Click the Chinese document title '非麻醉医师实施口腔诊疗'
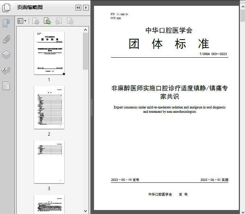 click(170, 92)
